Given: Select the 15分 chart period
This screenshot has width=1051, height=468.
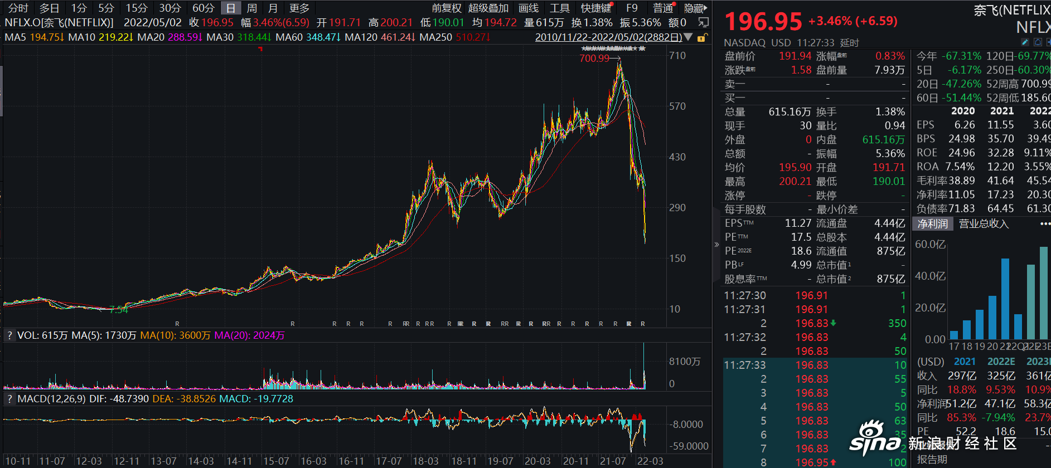Looking at the screenshot, I should point(137,8).
